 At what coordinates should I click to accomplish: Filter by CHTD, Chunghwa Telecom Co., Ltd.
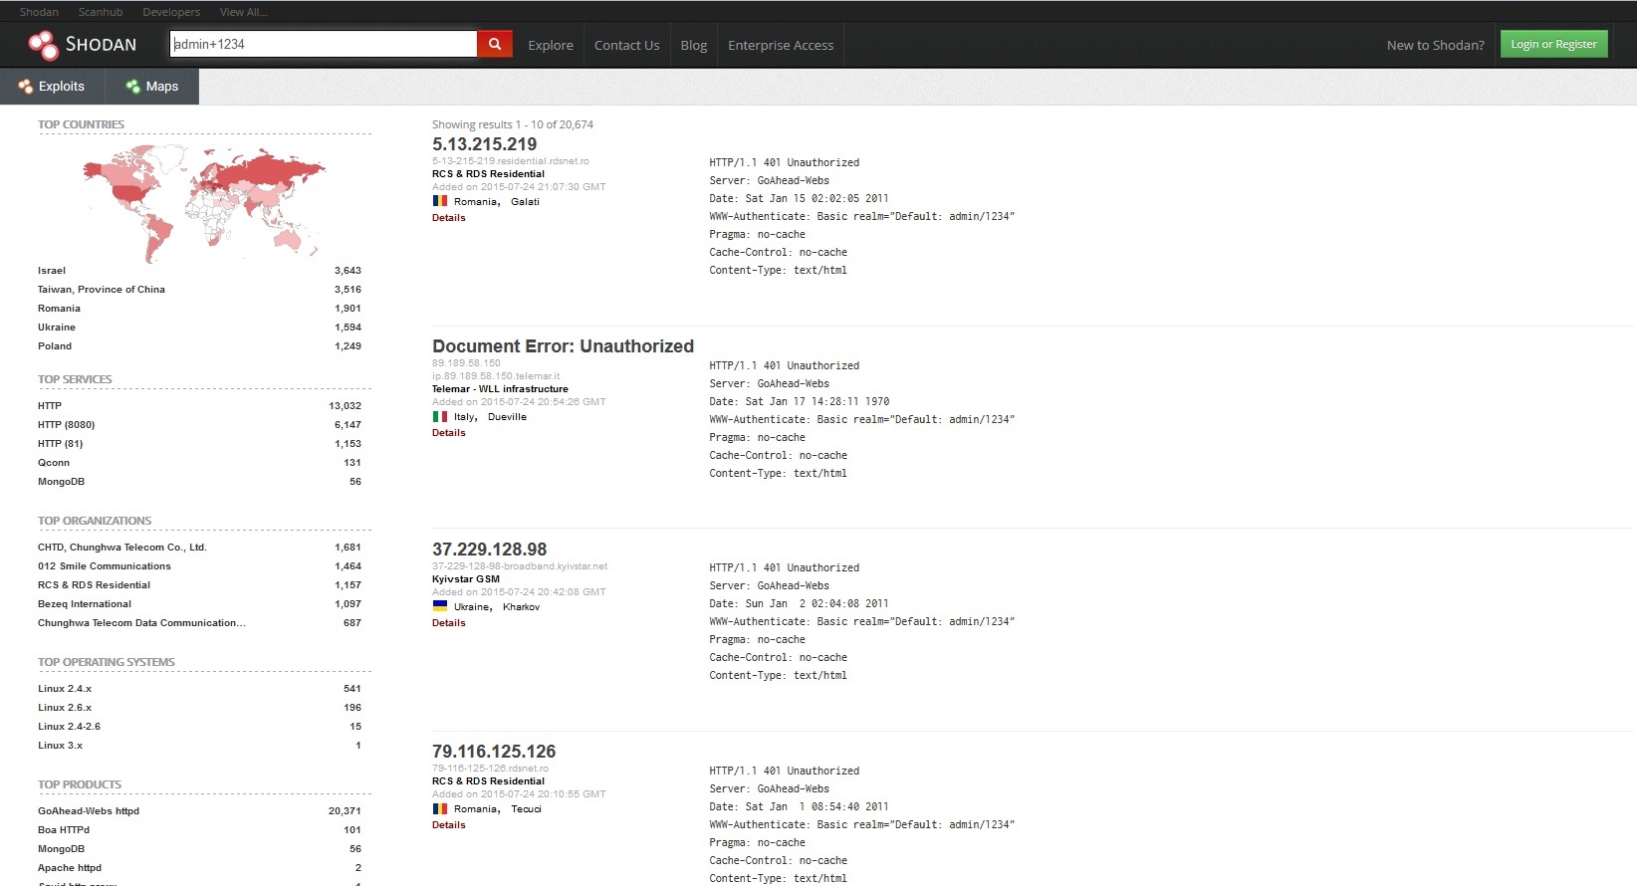tap(122, 548)
